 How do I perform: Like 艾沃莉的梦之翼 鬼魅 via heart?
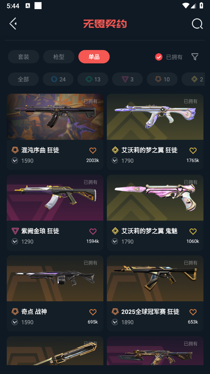(x=193, y=231)
